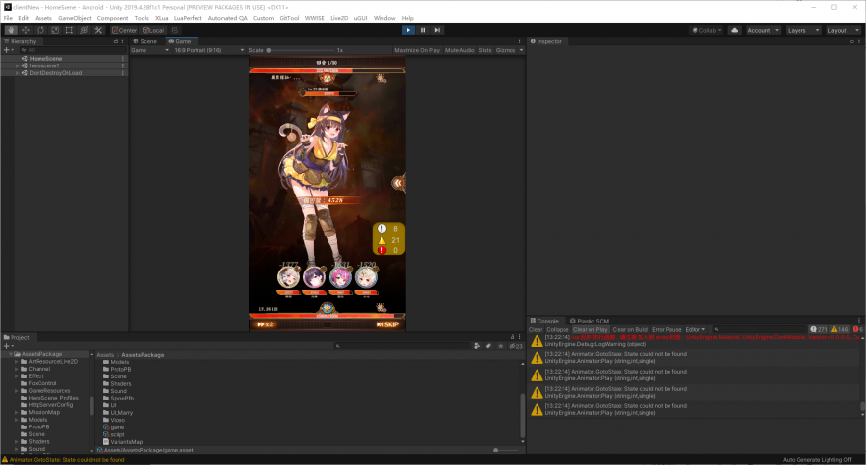Open Inspector panel options menu
866x465 pixels.
[x=859, y=41]
